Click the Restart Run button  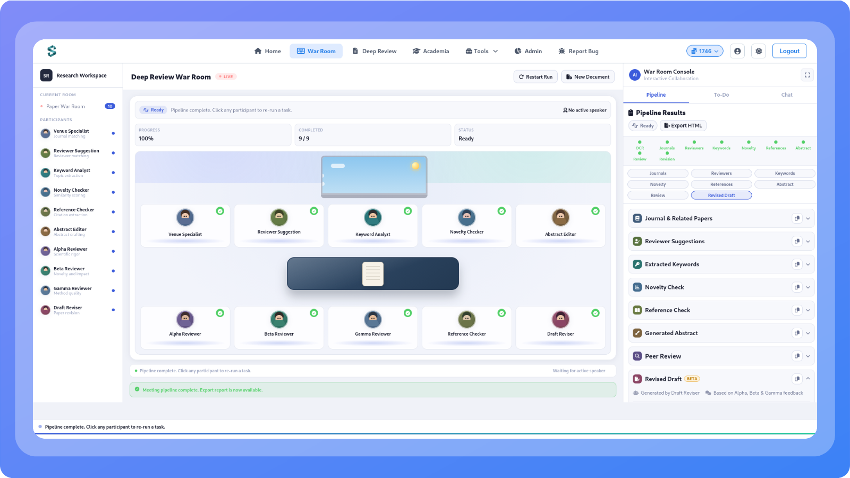tap(535, 77)
